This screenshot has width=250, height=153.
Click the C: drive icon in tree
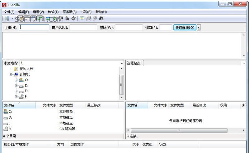pyautogui.click(x=21, y=80)
